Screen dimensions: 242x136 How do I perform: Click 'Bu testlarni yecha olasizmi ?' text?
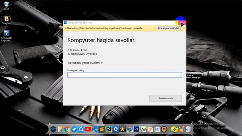[85, 63]
